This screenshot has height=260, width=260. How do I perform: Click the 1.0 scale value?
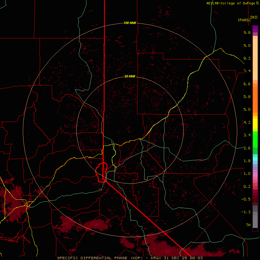(x=247, y=174)
